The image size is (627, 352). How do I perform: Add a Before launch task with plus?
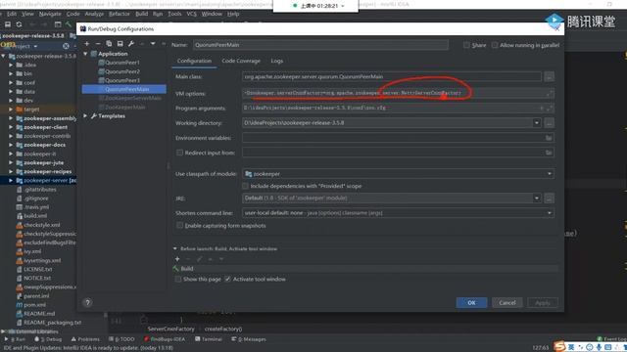coord(177,259)
